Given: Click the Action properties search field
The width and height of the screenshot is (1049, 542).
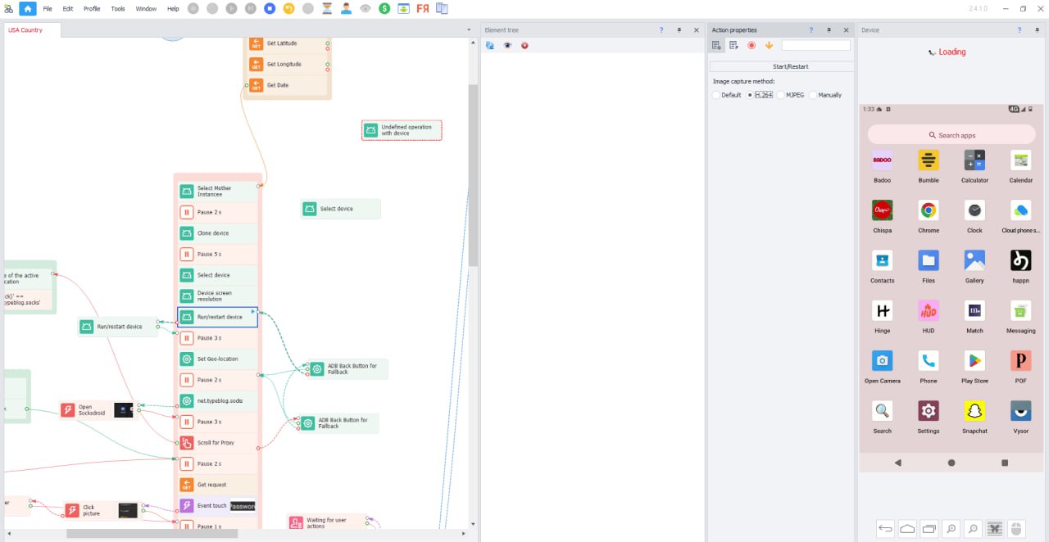Looking at the screenshot, I should 816,46.
